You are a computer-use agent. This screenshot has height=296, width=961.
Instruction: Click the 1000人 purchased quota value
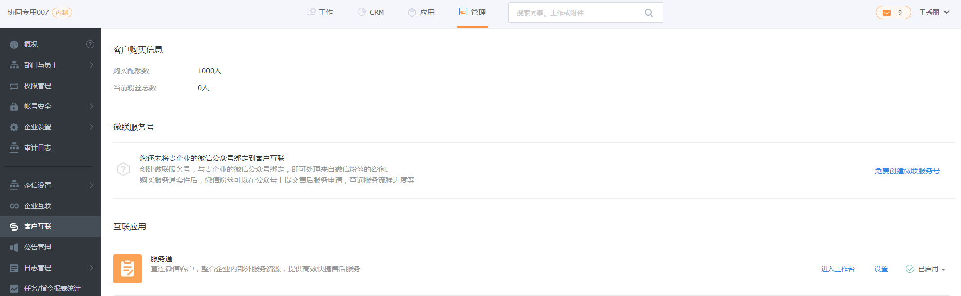[x=210, y=71]
